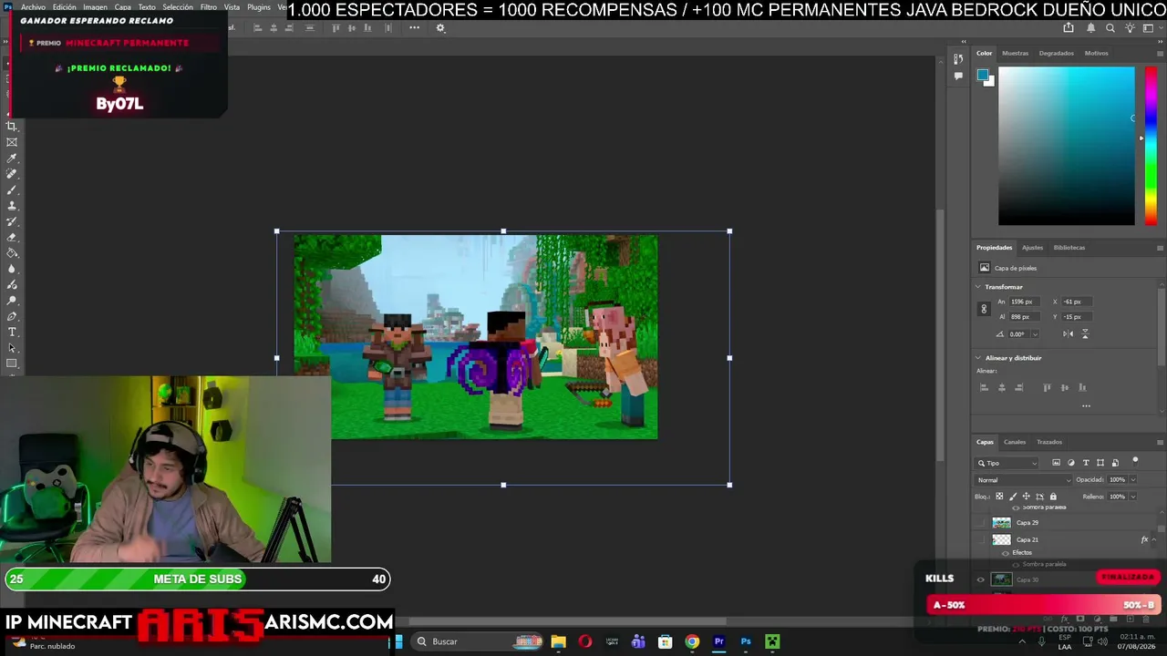
Task: Click the An width input field
Action: [1023, 302]
